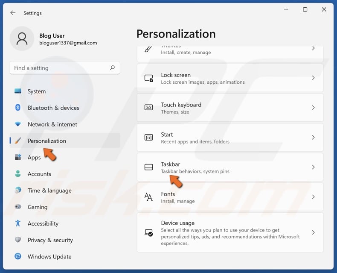Open the Lock screen title
Viewport: 337px width, 273px height.
click(x=176, y=75)
